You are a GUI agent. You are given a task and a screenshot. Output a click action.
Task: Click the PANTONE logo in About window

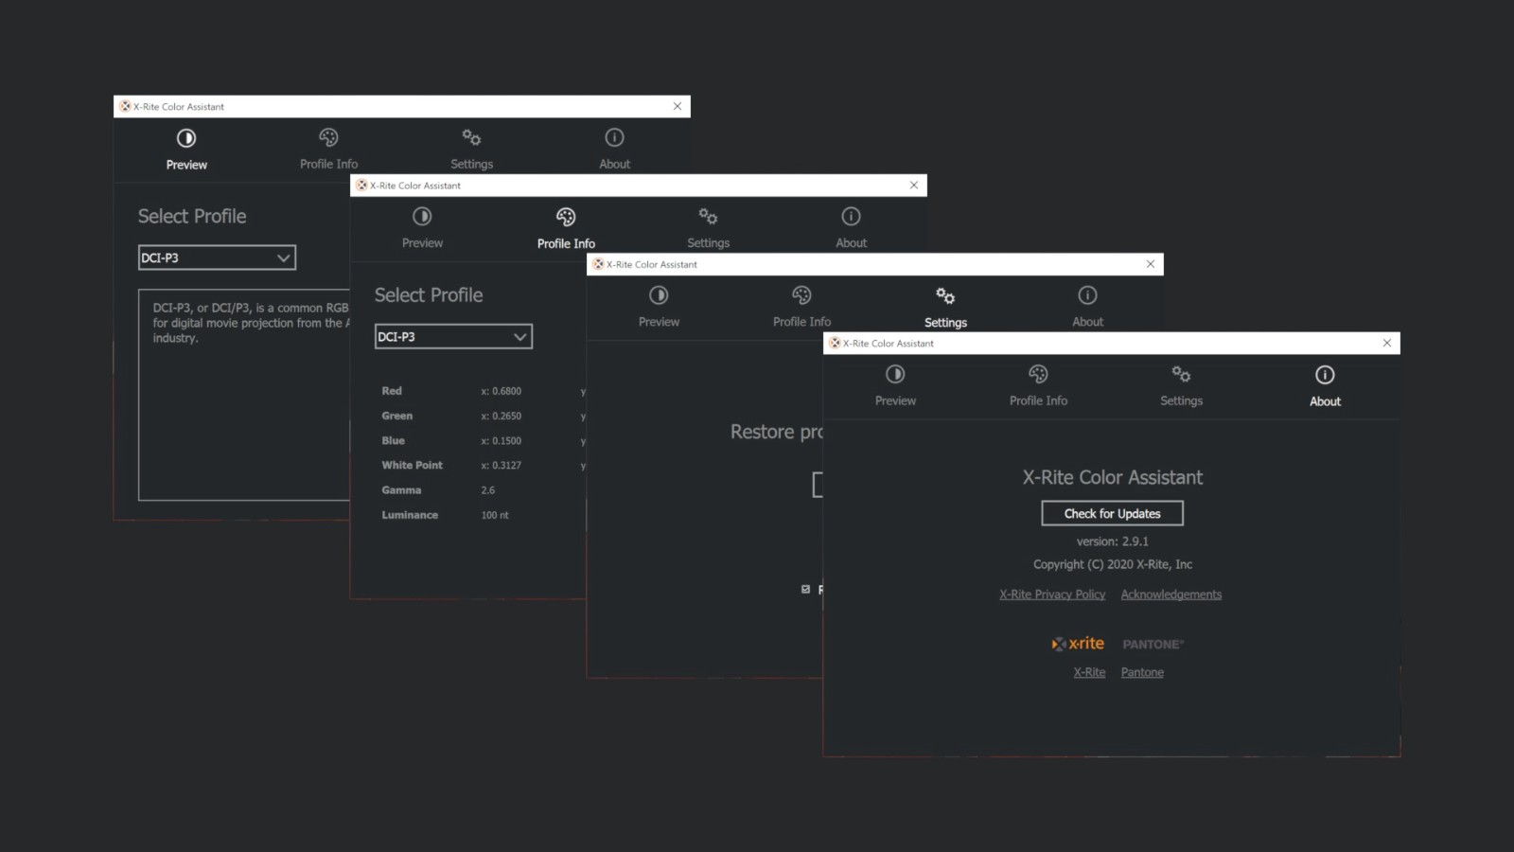[1153, 644]
